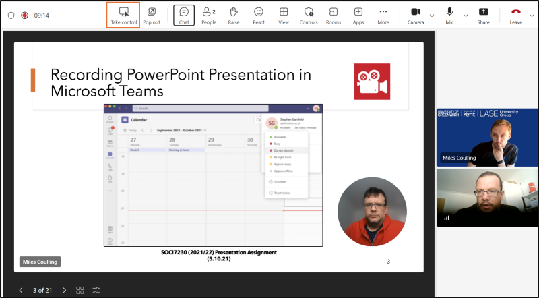Open the Apps button
Viewport: 539px width, 298px height.
pos(358,16)
